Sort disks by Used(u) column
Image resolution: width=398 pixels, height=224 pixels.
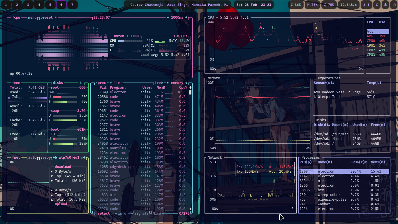pyautogui.click(x=360, y=125)
